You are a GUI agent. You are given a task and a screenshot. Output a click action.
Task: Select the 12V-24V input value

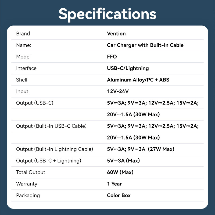(118, 91)
